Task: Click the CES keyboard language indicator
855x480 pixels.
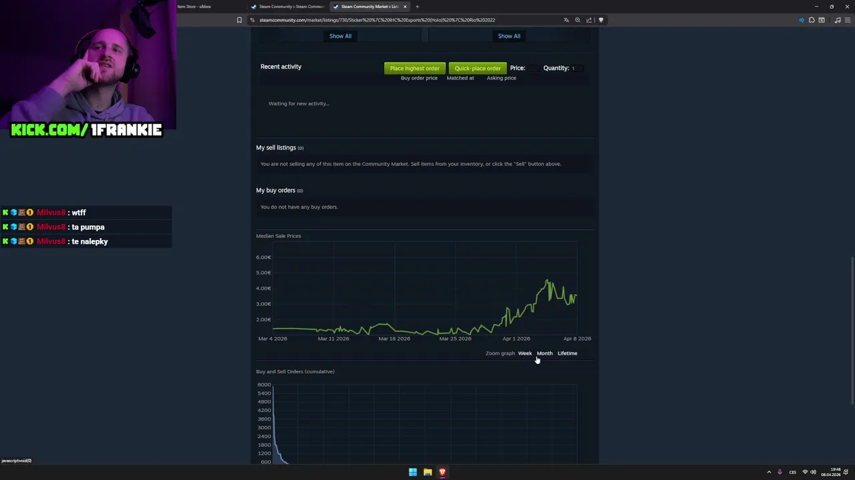Action: [x=793, y=472]
